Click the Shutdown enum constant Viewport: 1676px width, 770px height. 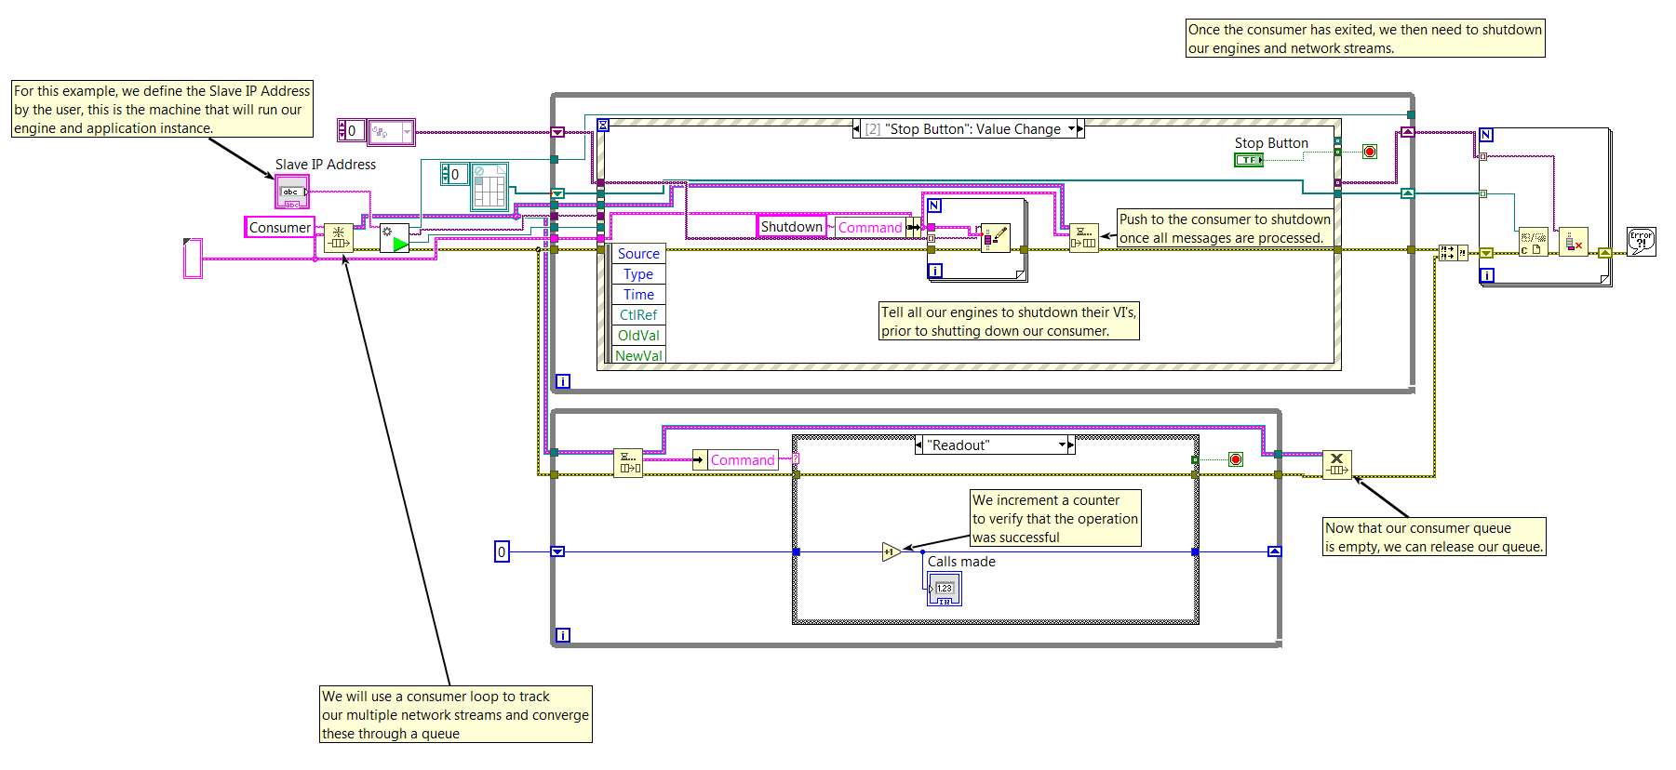791,227
